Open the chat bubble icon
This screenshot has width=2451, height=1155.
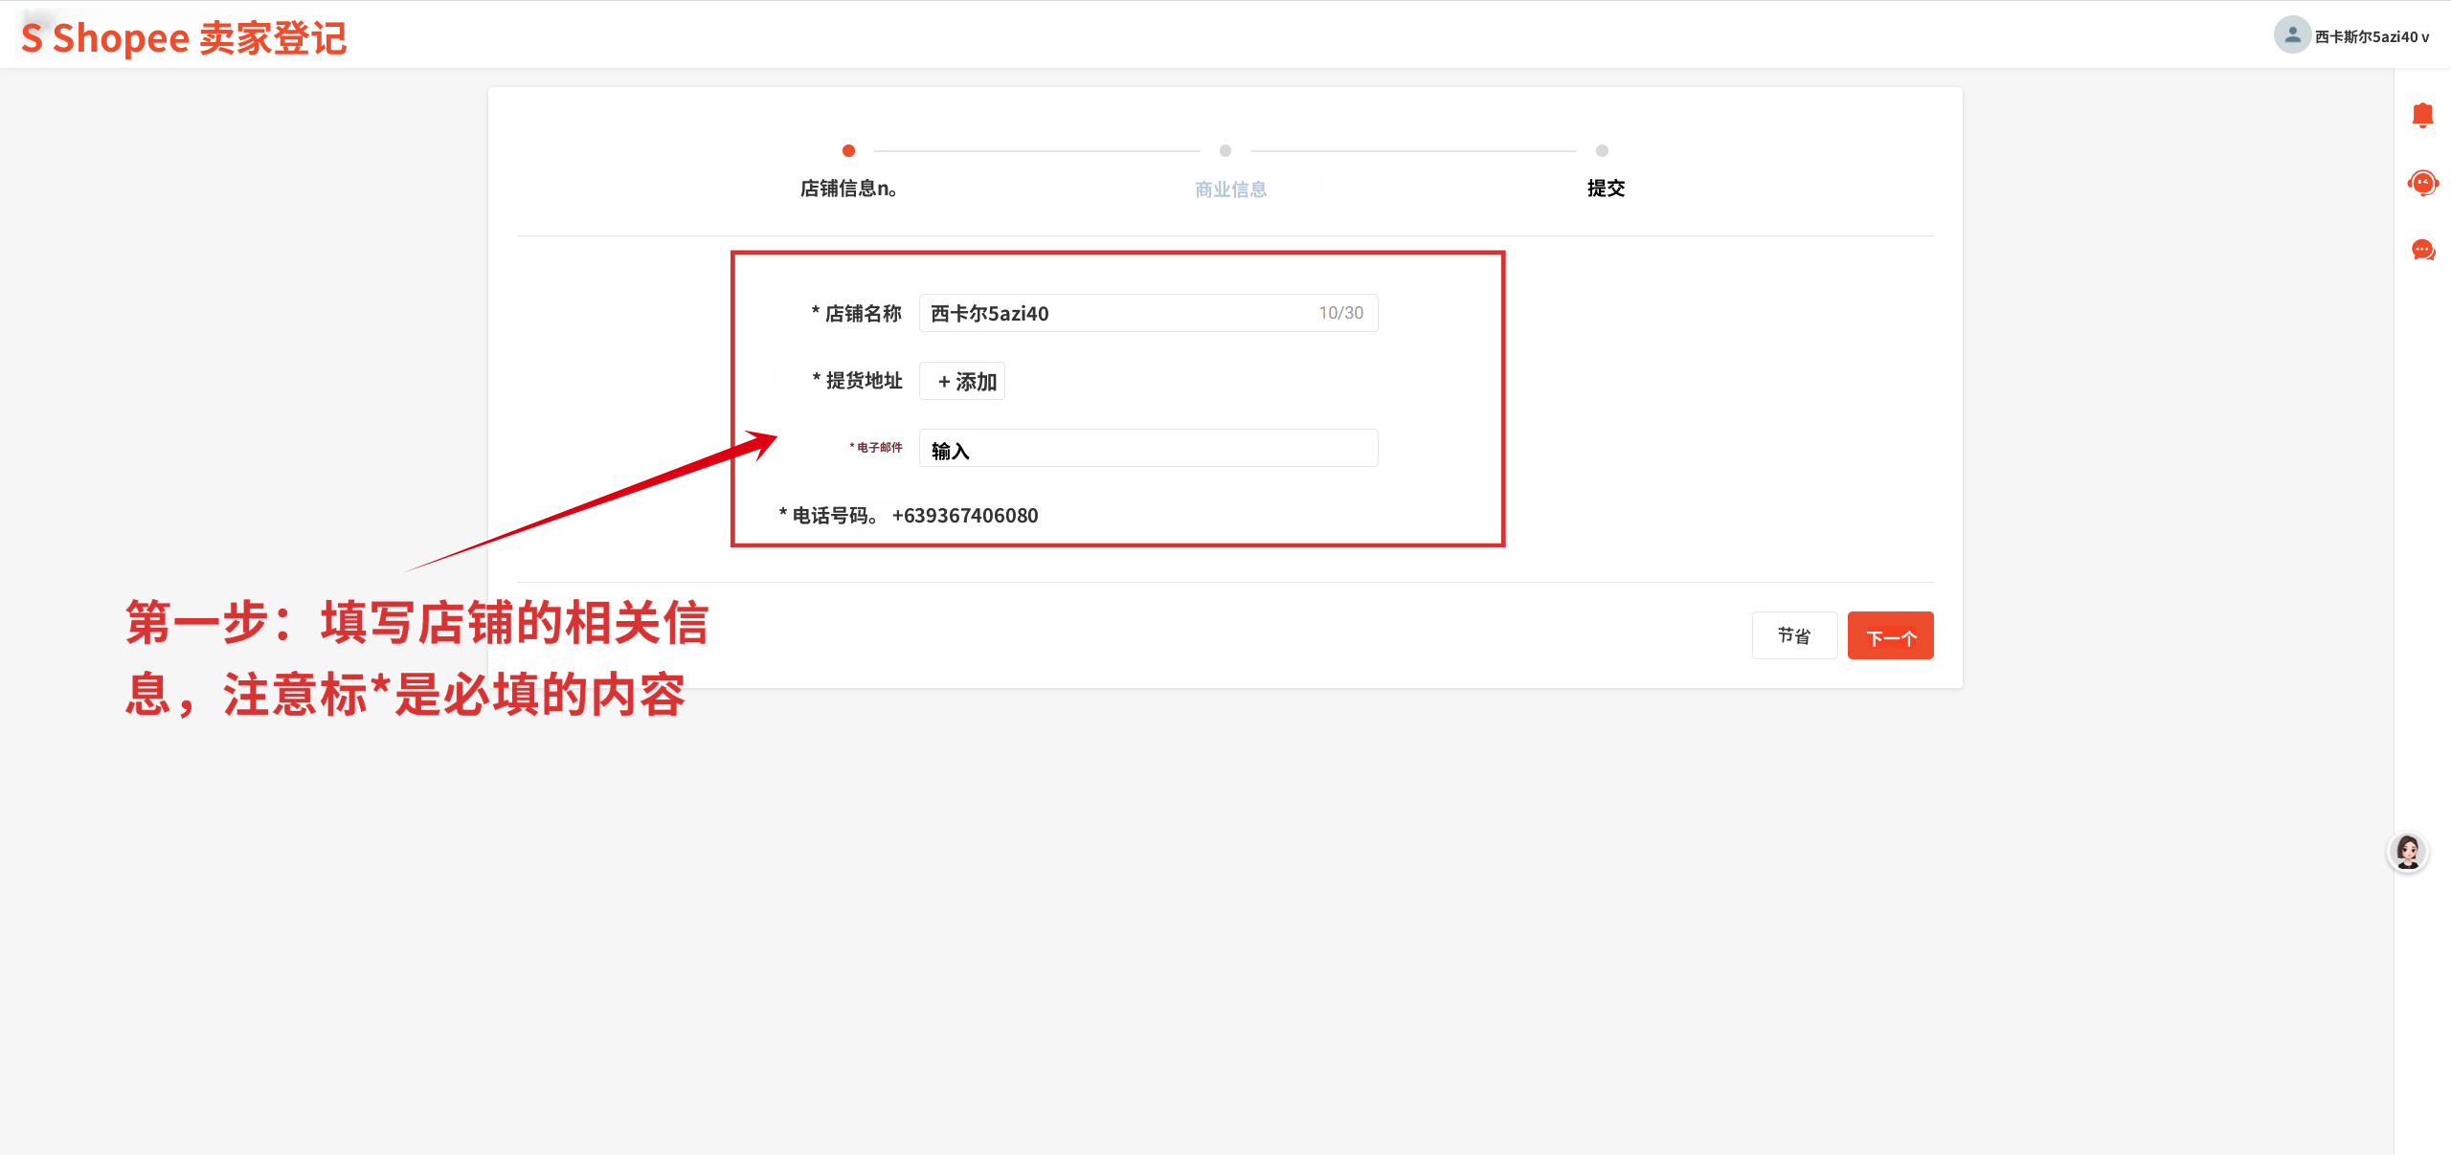[2422, 251]
